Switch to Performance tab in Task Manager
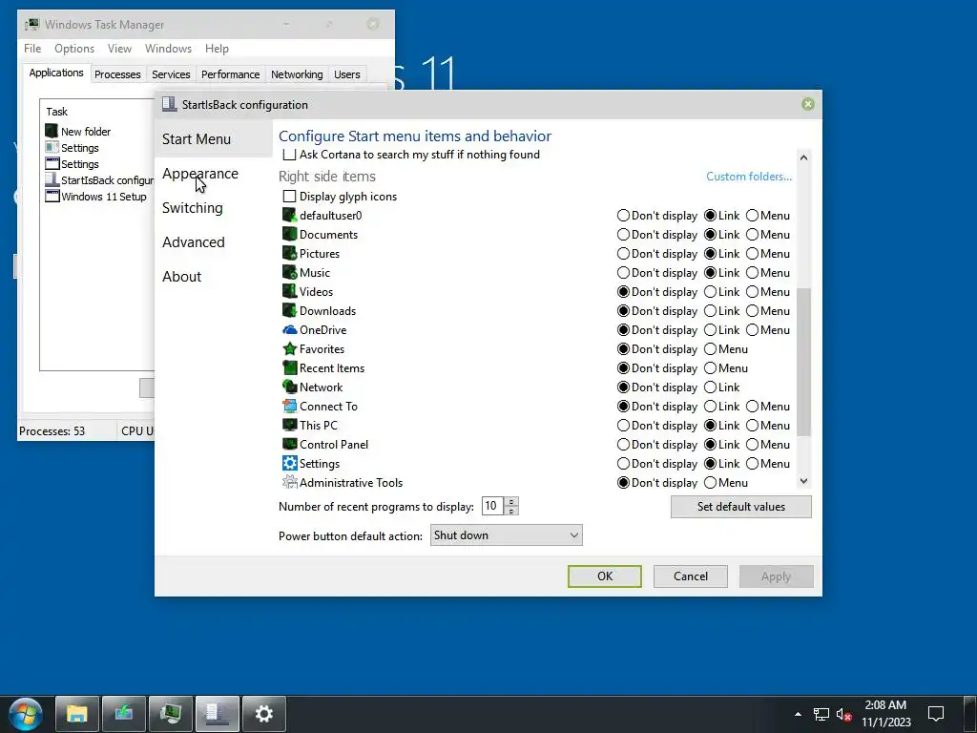This screenshot has width=977, height=733. tap(230, 74)
